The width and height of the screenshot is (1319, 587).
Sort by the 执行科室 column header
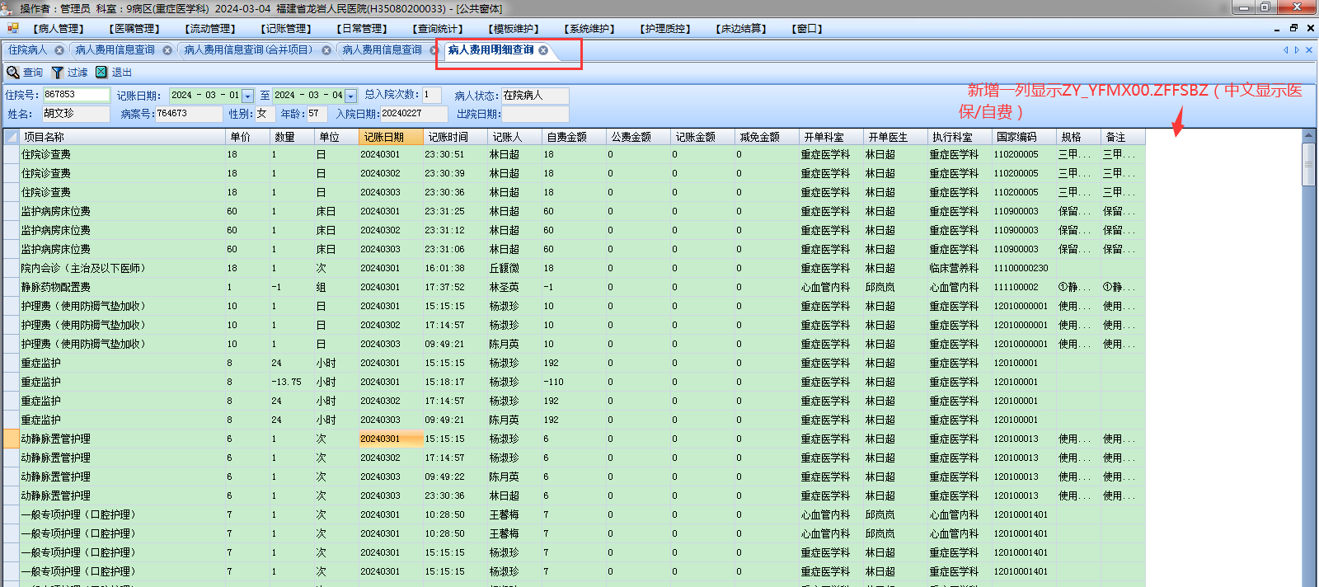click(960, 137)
